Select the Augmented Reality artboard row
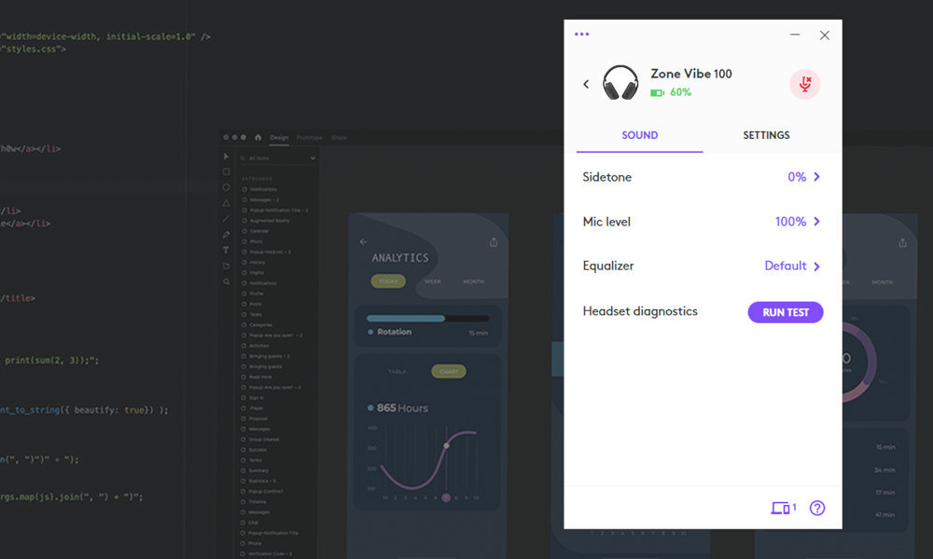 (x=266, y=221)
